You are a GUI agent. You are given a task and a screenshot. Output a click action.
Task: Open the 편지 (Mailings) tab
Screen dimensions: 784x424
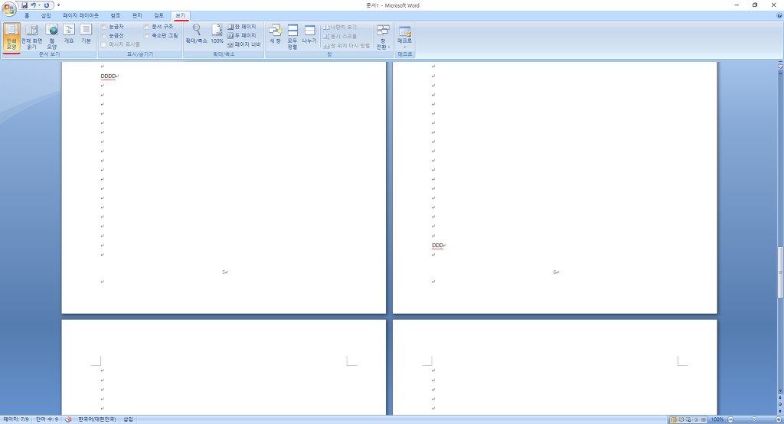(137, 16)
